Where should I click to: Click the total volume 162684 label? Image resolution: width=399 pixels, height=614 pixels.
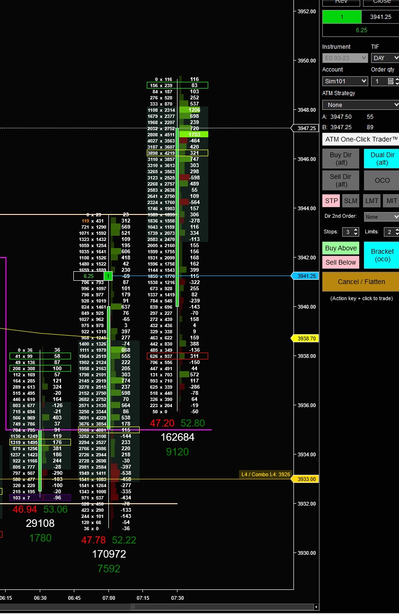click(177, 437)
